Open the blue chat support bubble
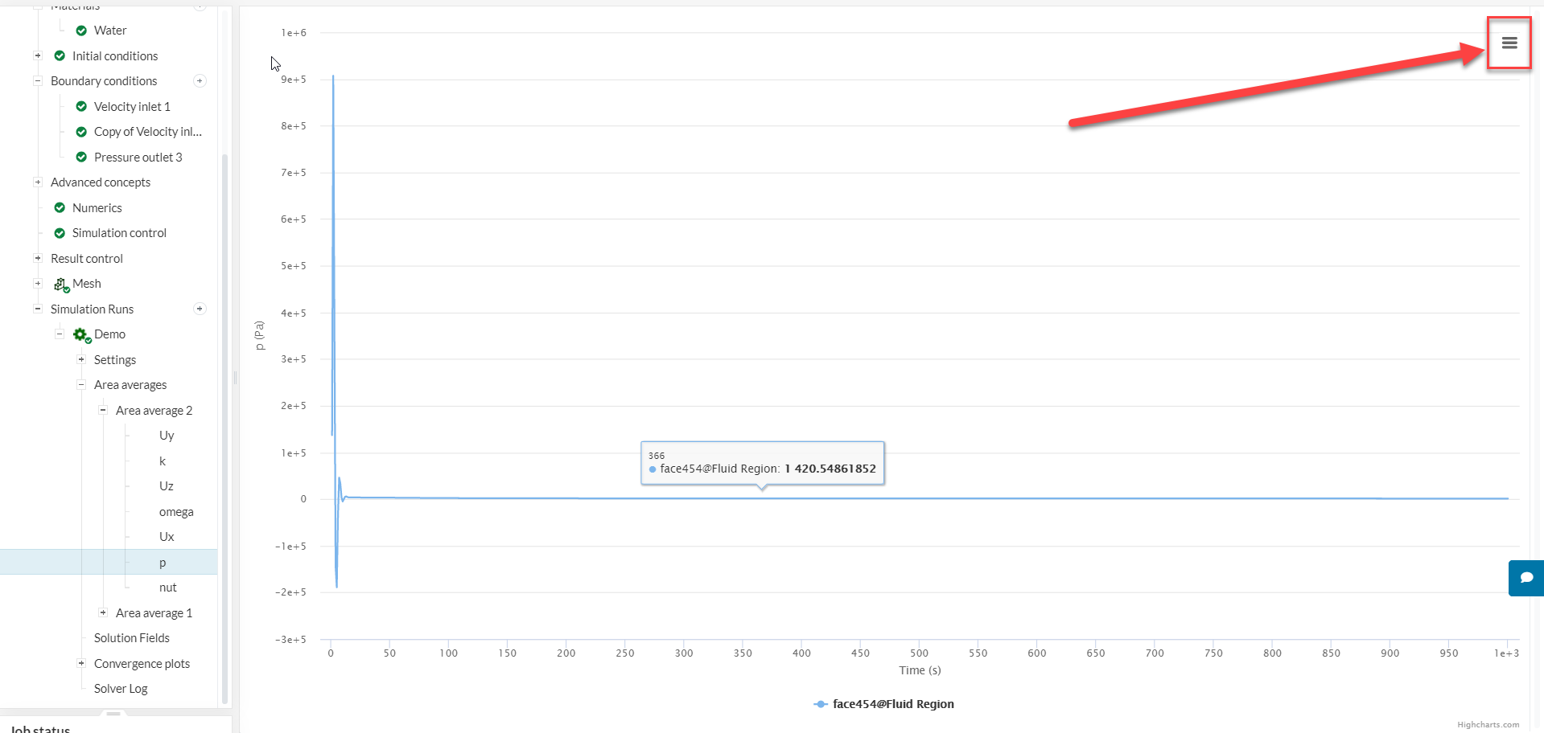 pos(1526,578)
